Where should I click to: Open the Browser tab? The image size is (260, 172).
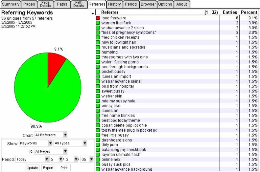[x=148, y=4]
